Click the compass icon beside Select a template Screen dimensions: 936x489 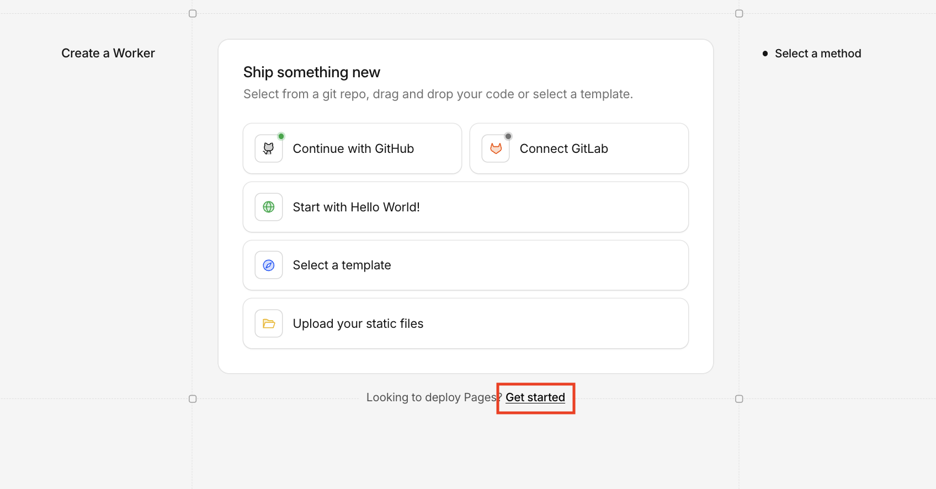coord(268,265)
